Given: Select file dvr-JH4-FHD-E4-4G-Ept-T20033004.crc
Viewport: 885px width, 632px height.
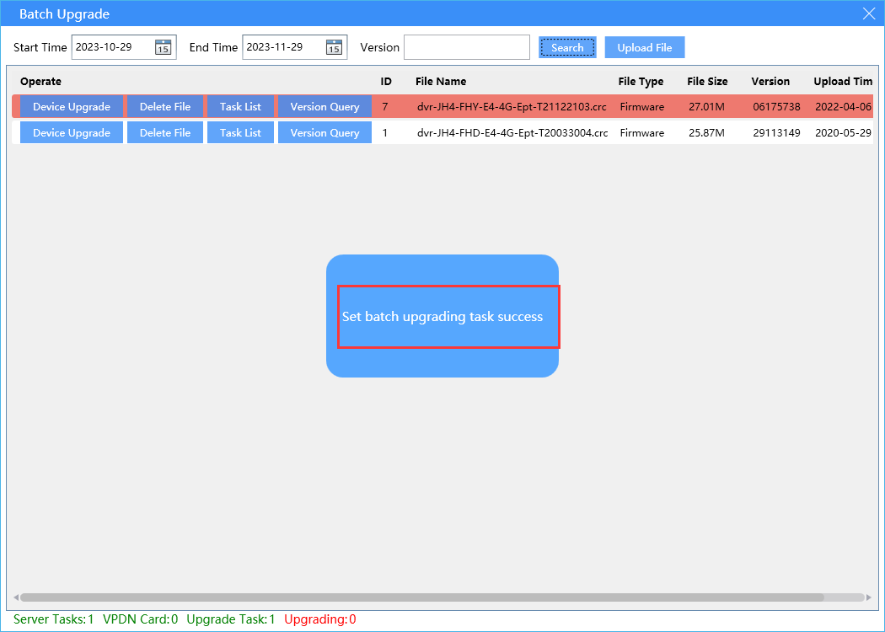Looking at the screenshot, I should tap(512, 132).
